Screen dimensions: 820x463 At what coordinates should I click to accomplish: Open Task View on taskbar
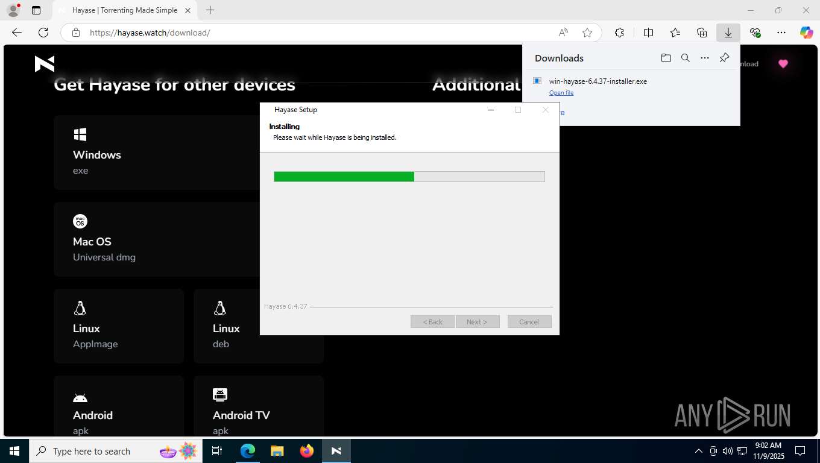coord(217,451)
